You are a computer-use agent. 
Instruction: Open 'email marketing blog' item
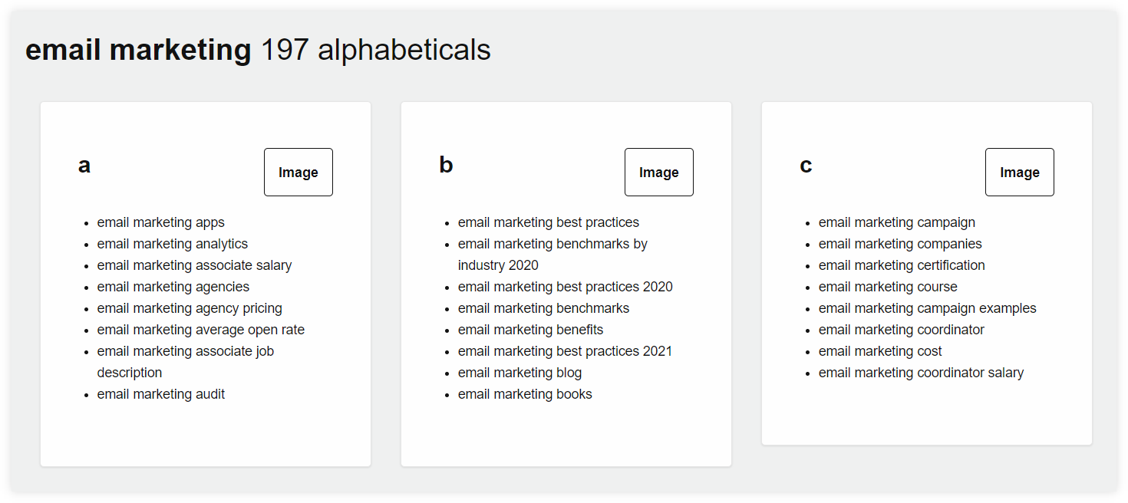520,373
